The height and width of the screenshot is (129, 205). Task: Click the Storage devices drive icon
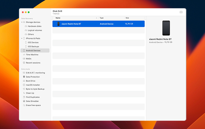24,22
